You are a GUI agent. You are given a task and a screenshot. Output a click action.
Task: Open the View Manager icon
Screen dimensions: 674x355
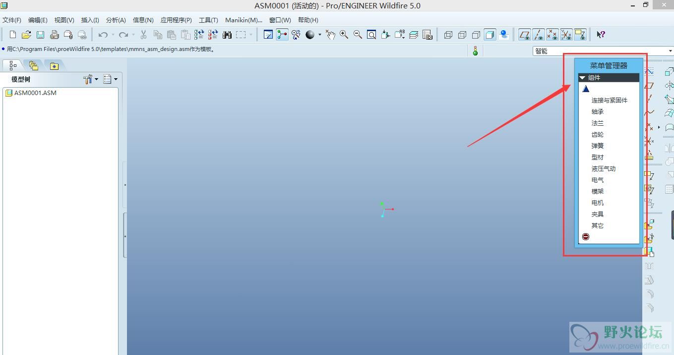(x=427, y=35)
